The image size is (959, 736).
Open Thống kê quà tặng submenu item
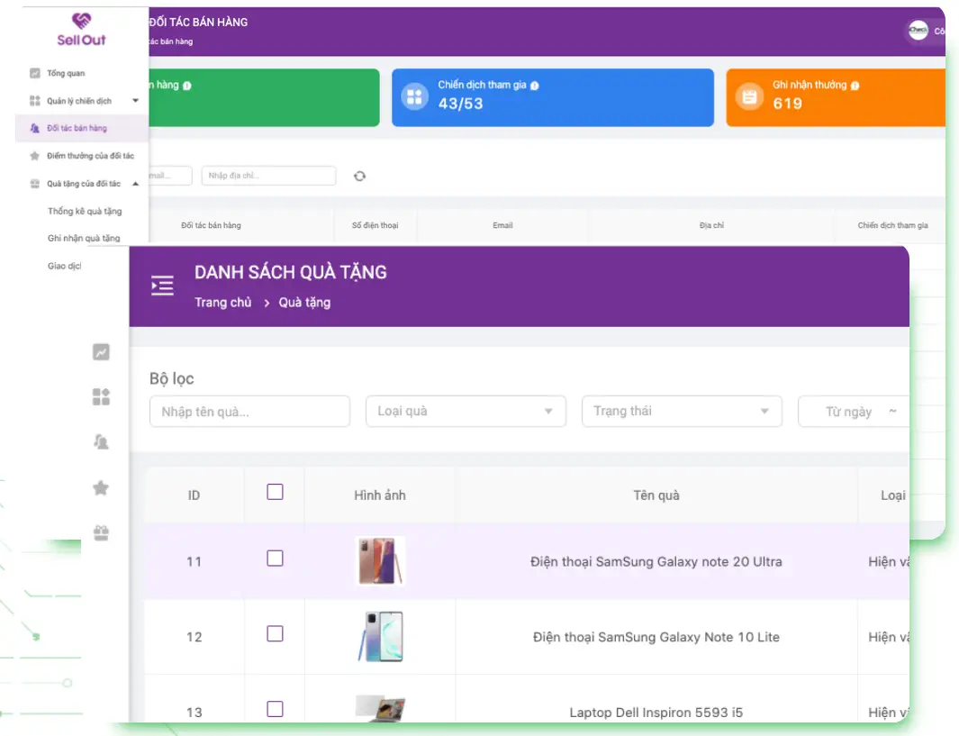tap(85, 211)
